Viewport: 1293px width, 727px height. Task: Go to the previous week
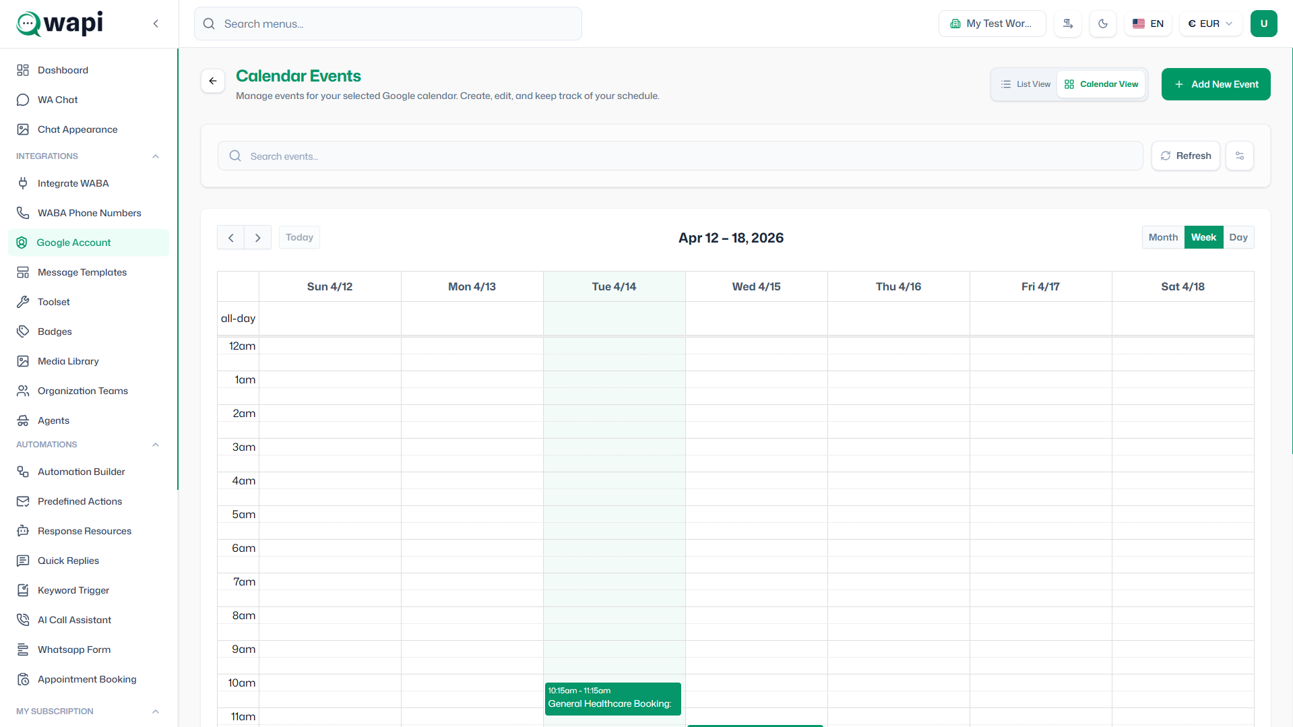click(x=230, y=237)
